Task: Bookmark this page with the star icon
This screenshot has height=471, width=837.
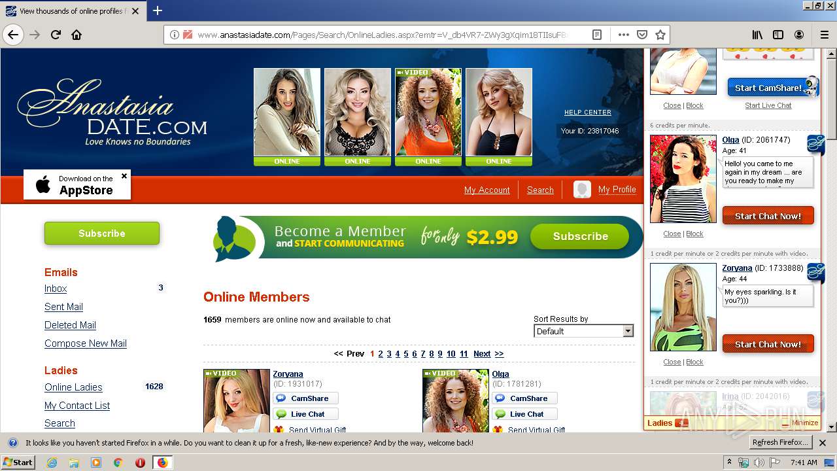Action: click(x=660, y=35)
